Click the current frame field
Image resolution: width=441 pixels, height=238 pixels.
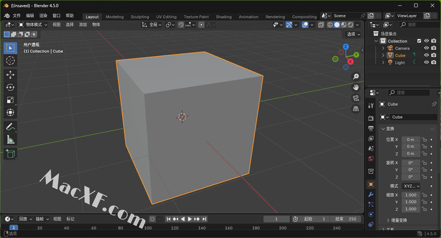point(276,219)
